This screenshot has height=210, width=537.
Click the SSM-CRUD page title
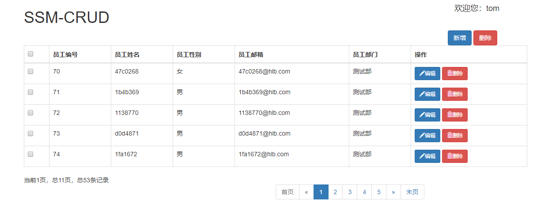pos(67,18)
